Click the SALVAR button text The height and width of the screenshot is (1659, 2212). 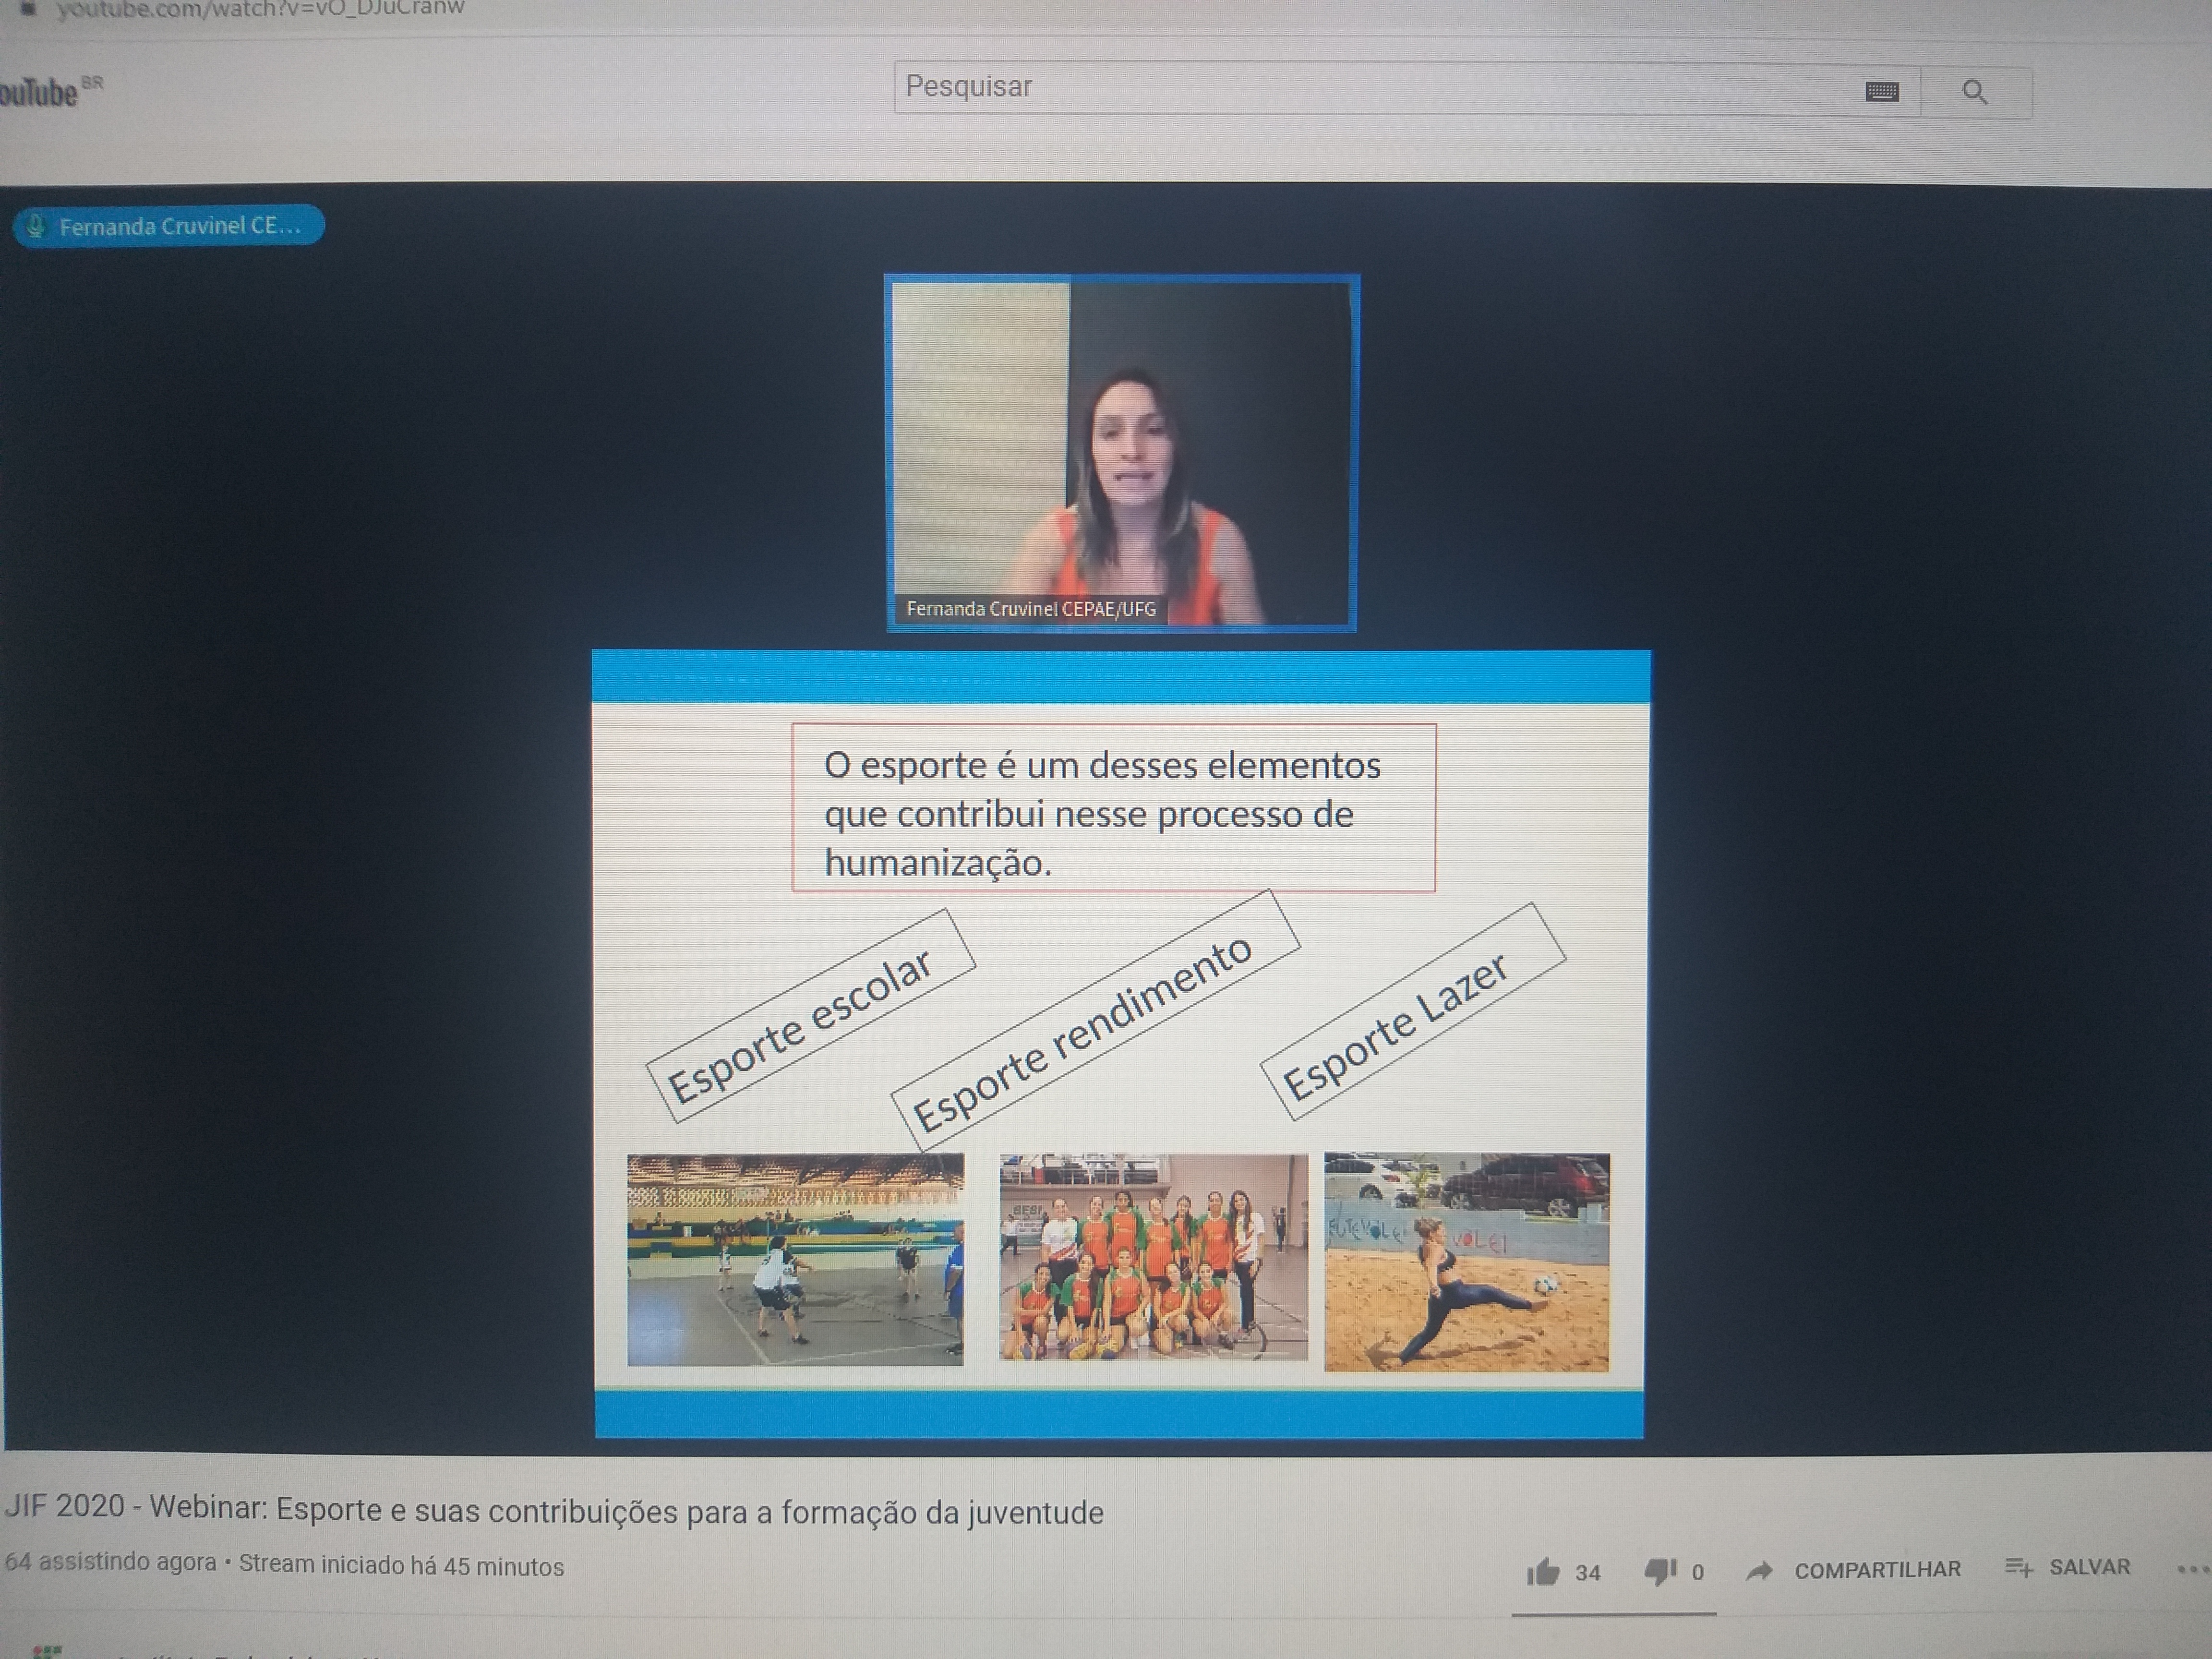click(2089, 1567)
